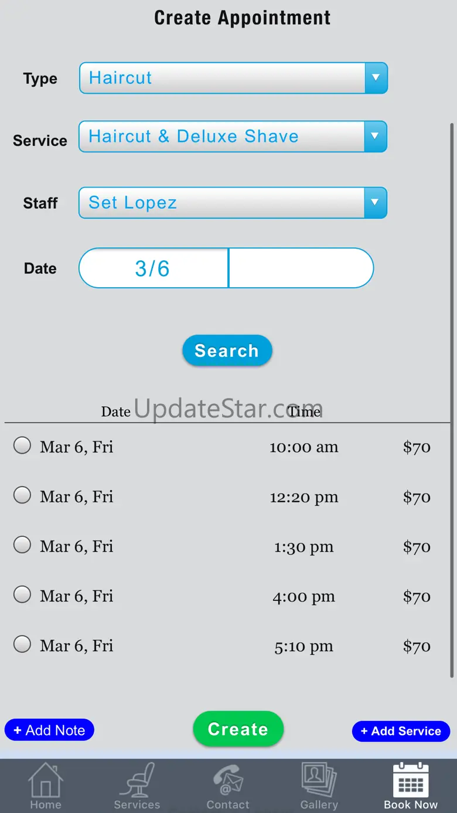Select the 1:30 pm appointment radio button
457x813 pixels.
[22, 545]
